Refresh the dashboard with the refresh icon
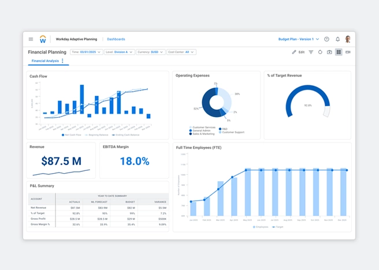This screenshot has height=270, width=379. point(320,52)
